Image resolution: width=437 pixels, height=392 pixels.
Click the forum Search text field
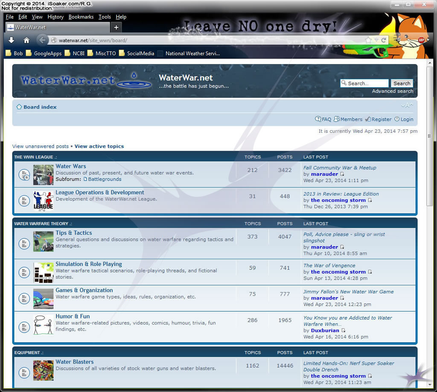click(364, 83)
